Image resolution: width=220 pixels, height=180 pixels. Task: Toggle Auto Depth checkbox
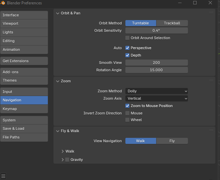pyautogui.click(x=127, y=55)
